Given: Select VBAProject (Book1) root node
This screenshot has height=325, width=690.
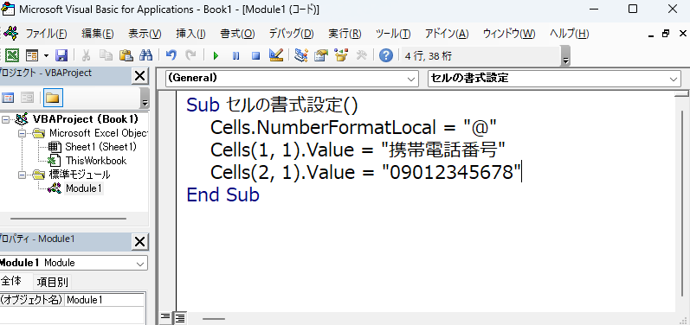Looking at the screenshot, I should pos(86,119).
